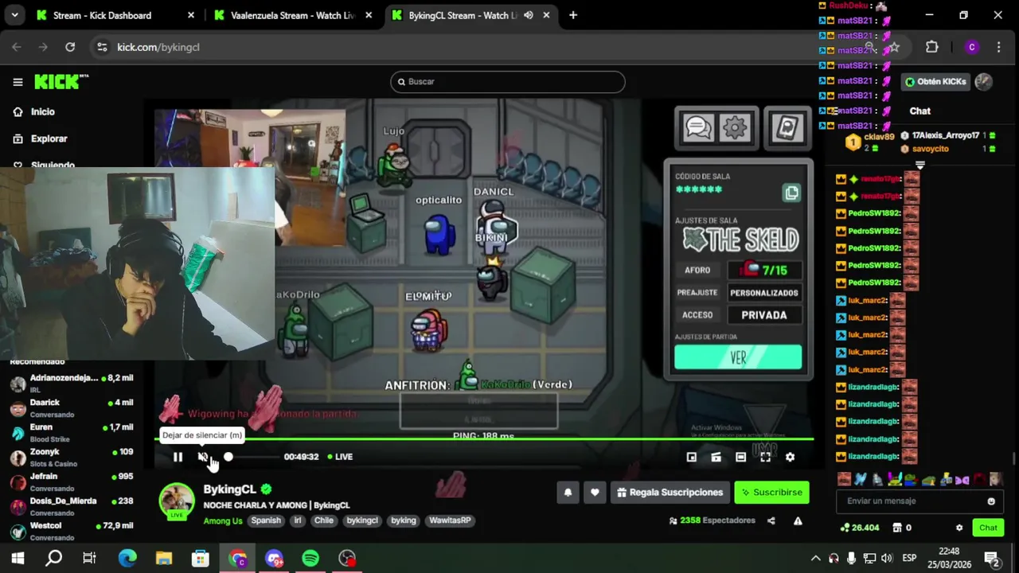Open BykingCL profile avatar
The width and height of the screenshot is (1019, 573).
pyautogui.click(x=177, y=500)
